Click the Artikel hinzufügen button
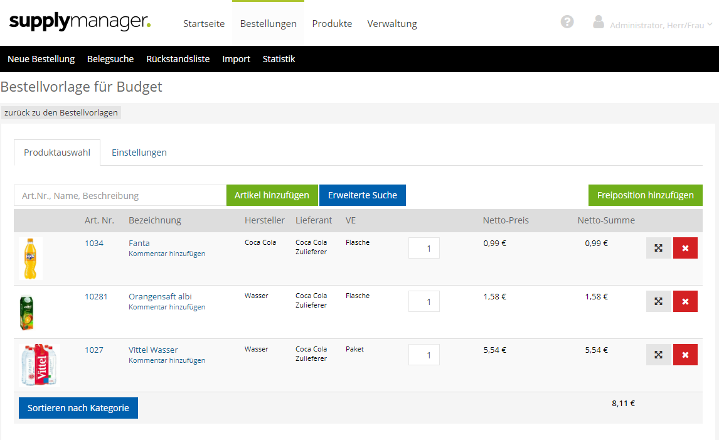Screen dimensions: 719x440 [x=272, y=195]
